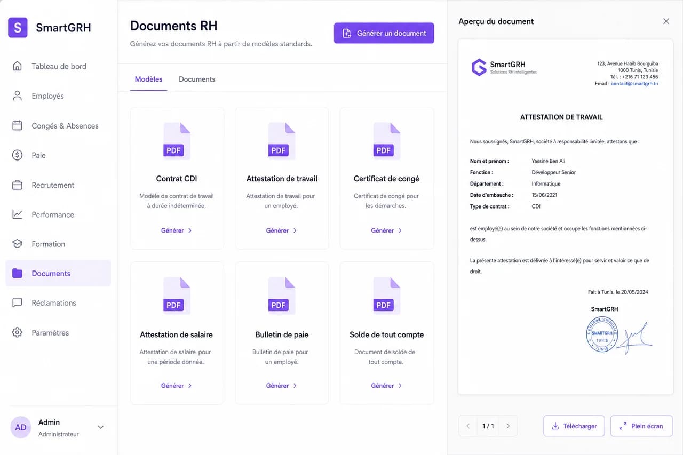Click the Développeur Senior value
Screen dimensions: 683x455
point(554,172)
